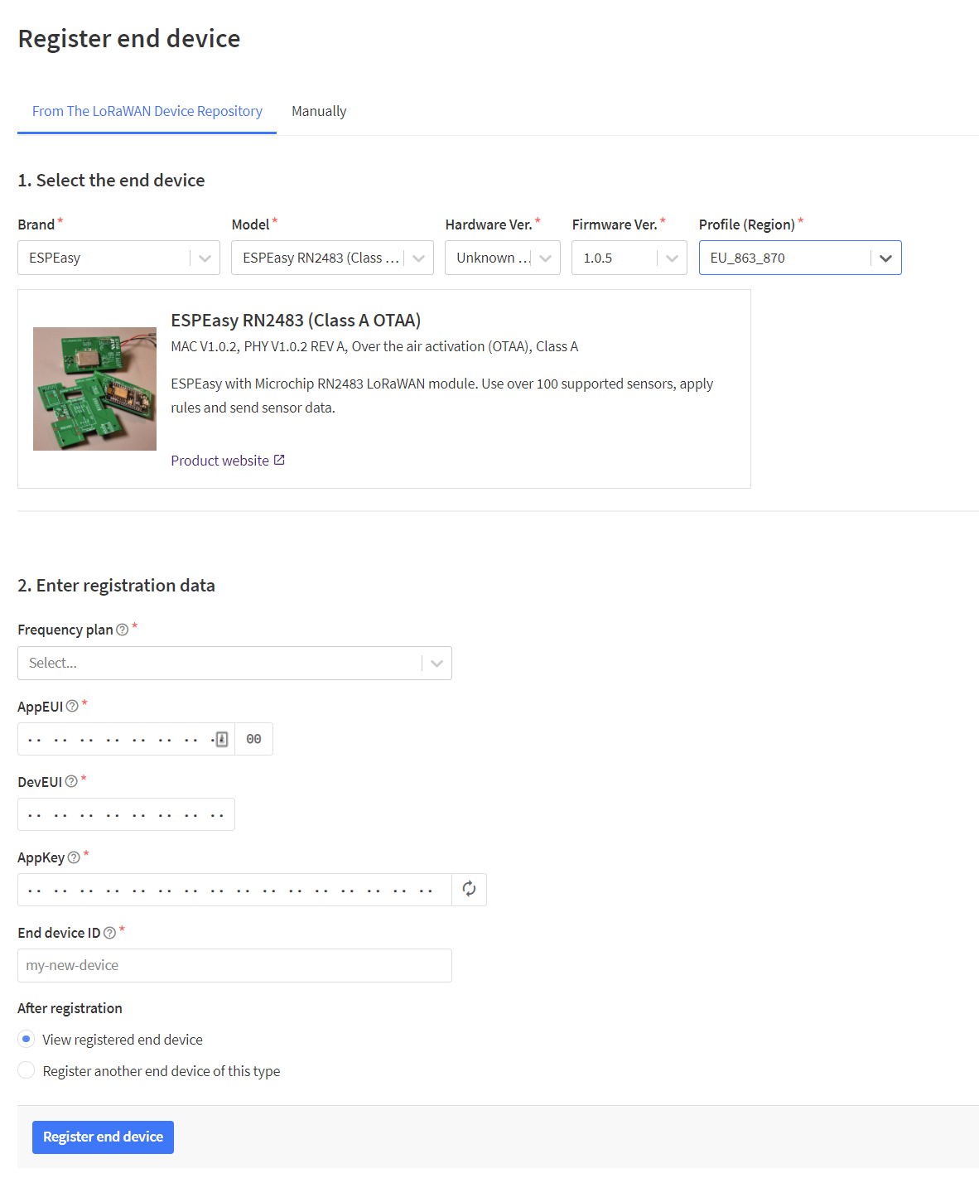Select View registered end device
Screen dimensions: 979x1178
[26, 1038]
